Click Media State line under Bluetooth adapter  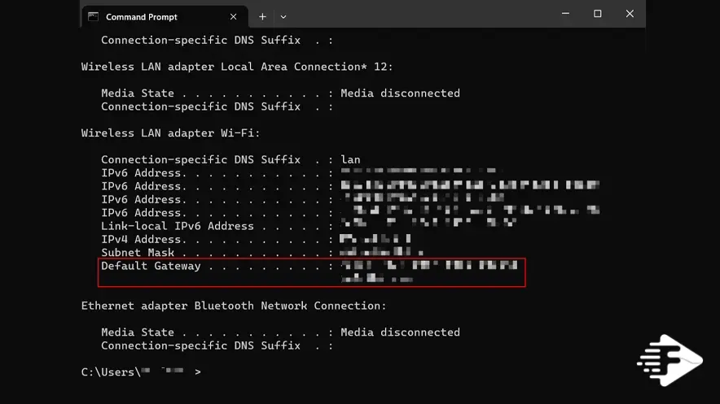280,332
